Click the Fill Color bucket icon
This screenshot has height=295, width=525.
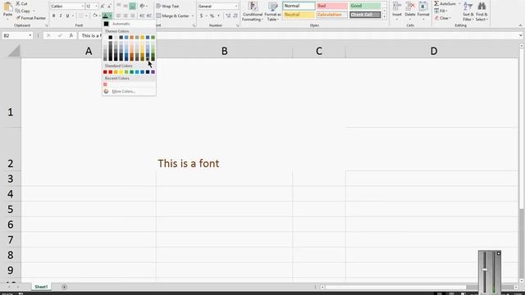(x=95, y=16)
